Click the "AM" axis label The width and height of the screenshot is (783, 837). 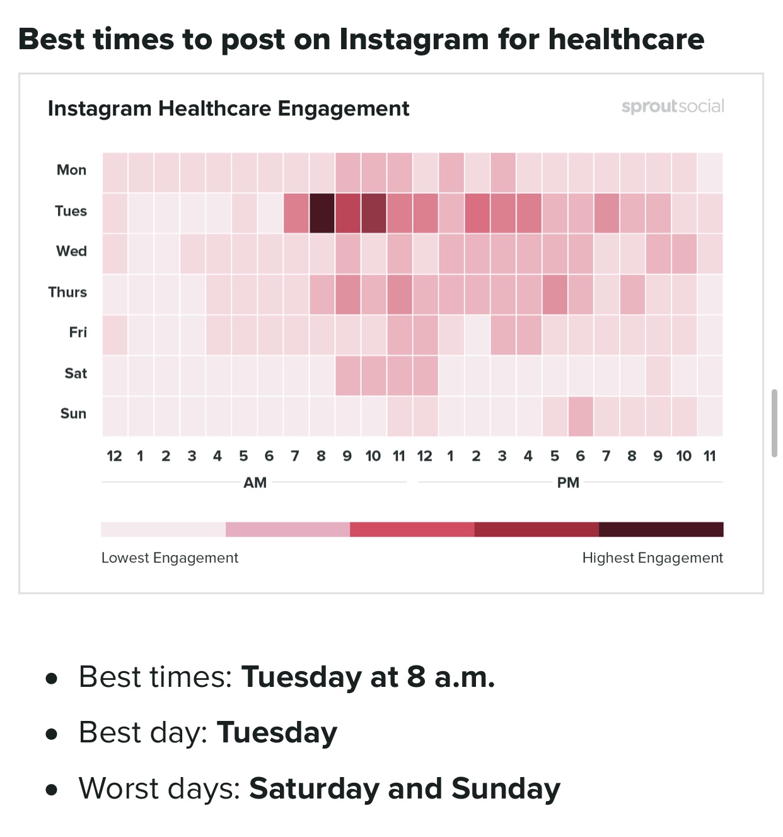coord(255,483)
